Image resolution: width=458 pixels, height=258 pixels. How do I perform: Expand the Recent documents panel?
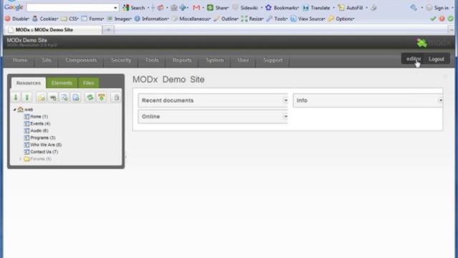[286, 100]
